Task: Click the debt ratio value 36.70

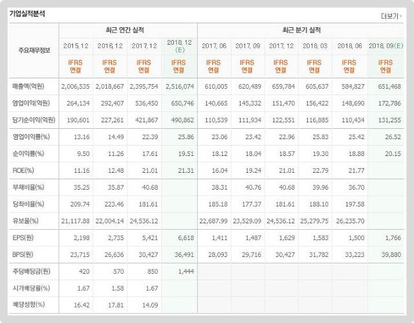Action: (x=356, y=188)
